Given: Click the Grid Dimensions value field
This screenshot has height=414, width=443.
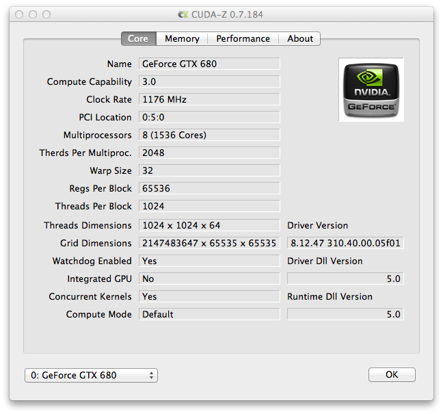Looking at the screenshot, I should click(x=209, y=243).
